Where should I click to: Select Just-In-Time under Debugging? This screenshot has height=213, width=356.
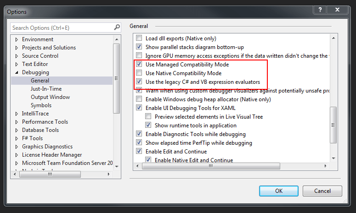[46, 89]
